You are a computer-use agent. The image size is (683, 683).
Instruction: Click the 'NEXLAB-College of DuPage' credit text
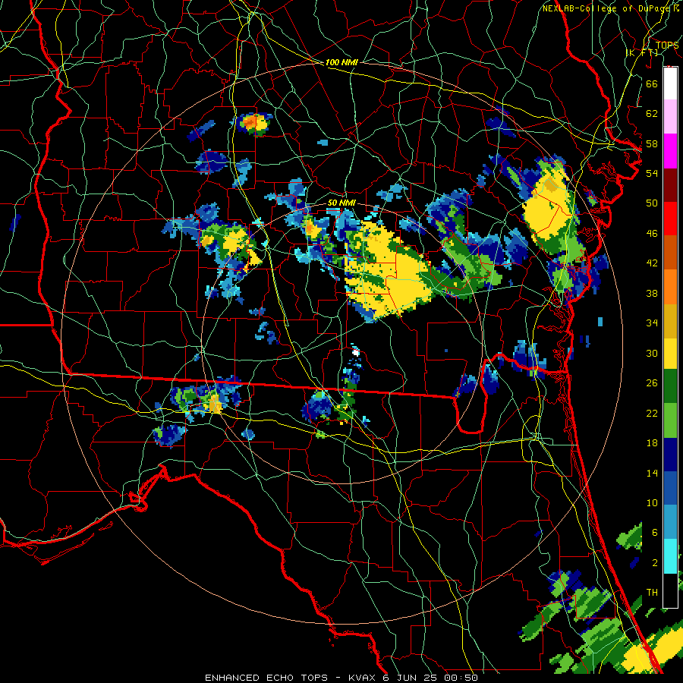point(608,8)
